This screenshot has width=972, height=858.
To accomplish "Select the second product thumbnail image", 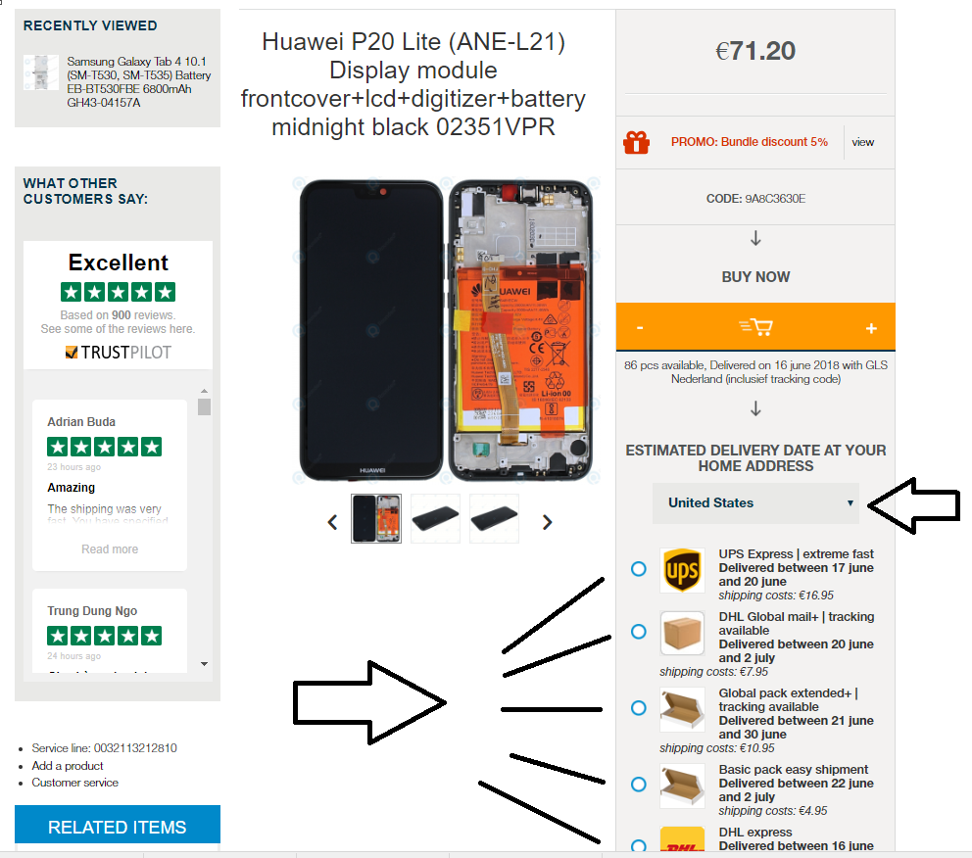I will (x=435, y=518).
